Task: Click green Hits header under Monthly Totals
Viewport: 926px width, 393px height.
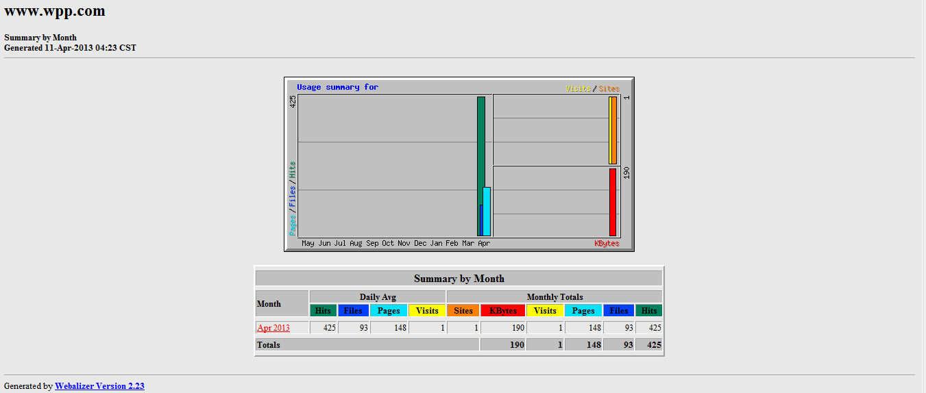Action: tap(649, 311)
